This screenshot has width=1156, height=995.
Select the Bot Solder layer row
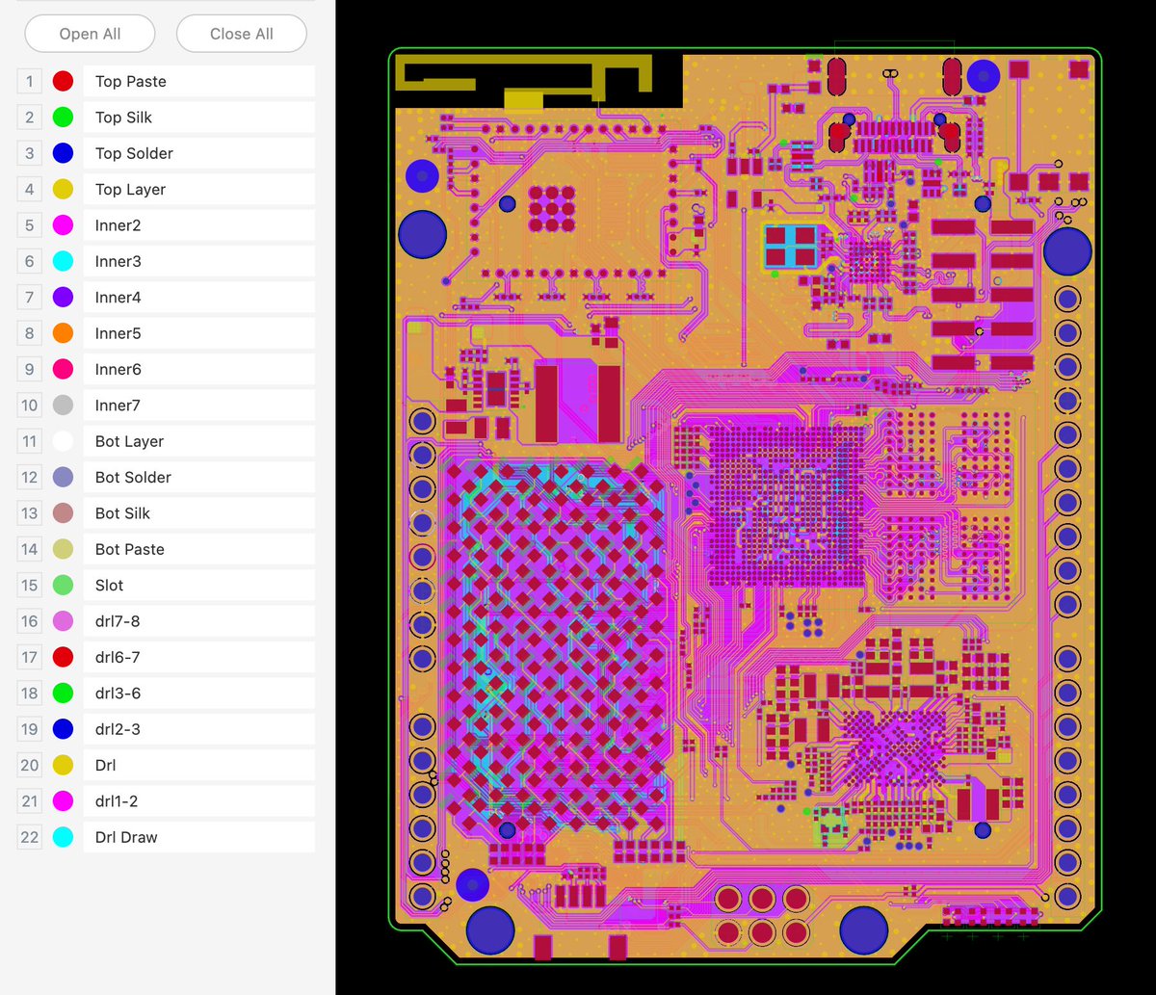click(199, 477)
